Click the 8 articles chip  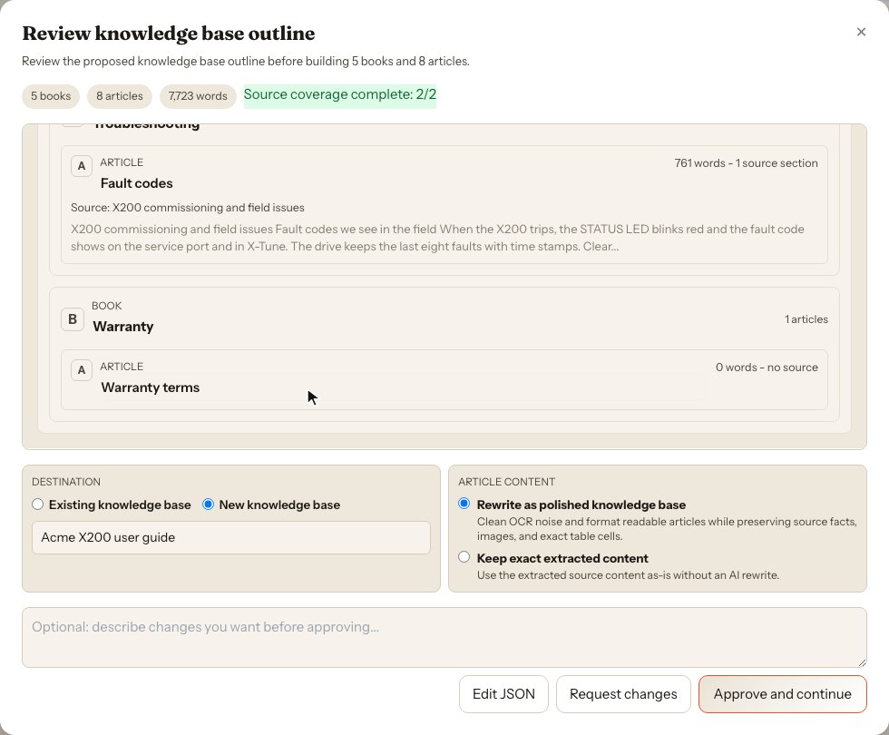[120, 96]
